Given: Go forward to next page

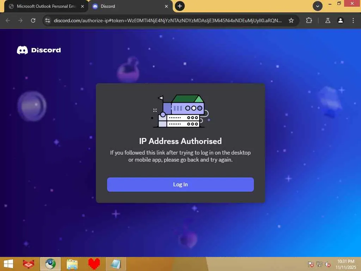Looking at the screenshot, I should tap(20, 20).
